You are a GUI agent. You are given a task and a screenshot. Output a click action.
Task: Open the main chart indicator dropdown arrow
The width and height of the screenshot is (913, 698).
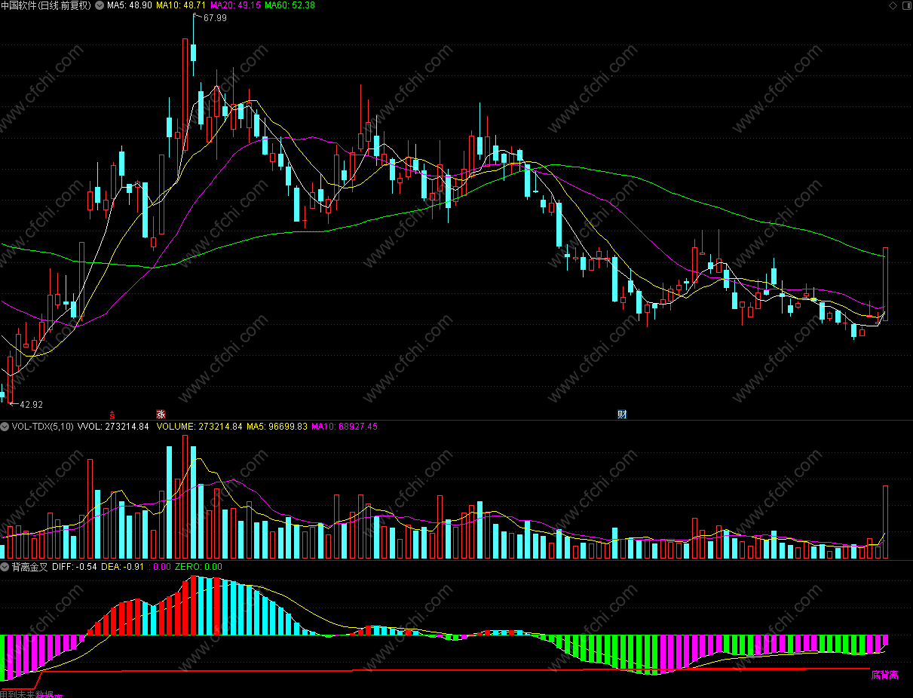coord(100,5)
